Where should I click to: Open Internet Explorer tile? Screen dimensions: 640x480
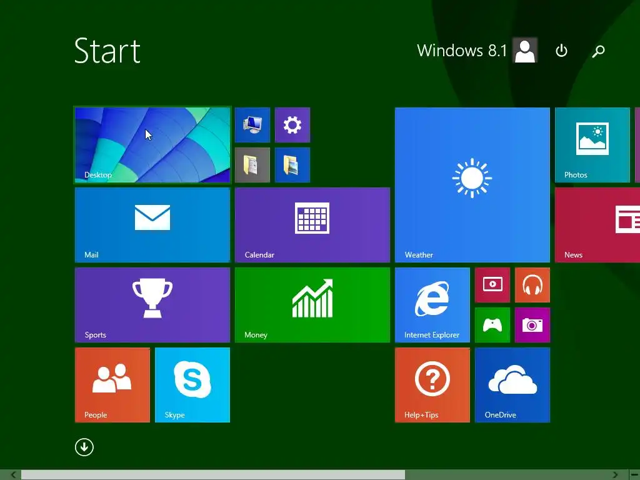(432, 305)
